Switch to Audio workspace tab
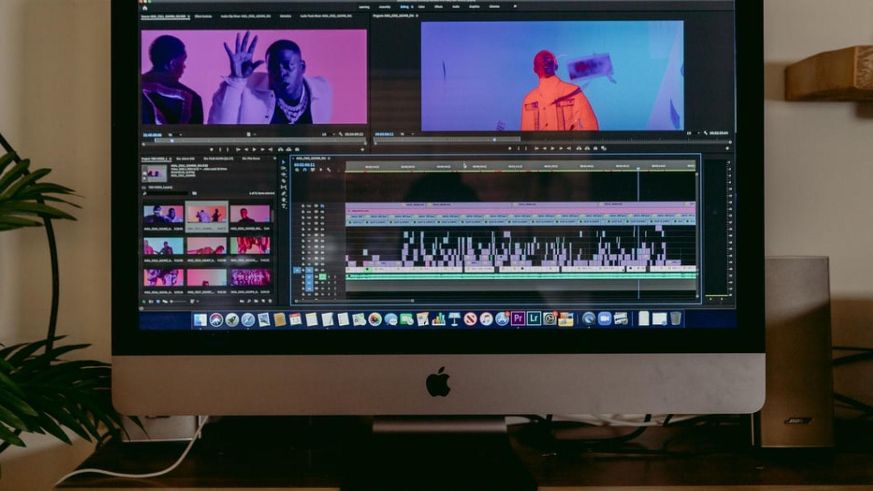This screenshot has height=491, width=873. (455, 7)
